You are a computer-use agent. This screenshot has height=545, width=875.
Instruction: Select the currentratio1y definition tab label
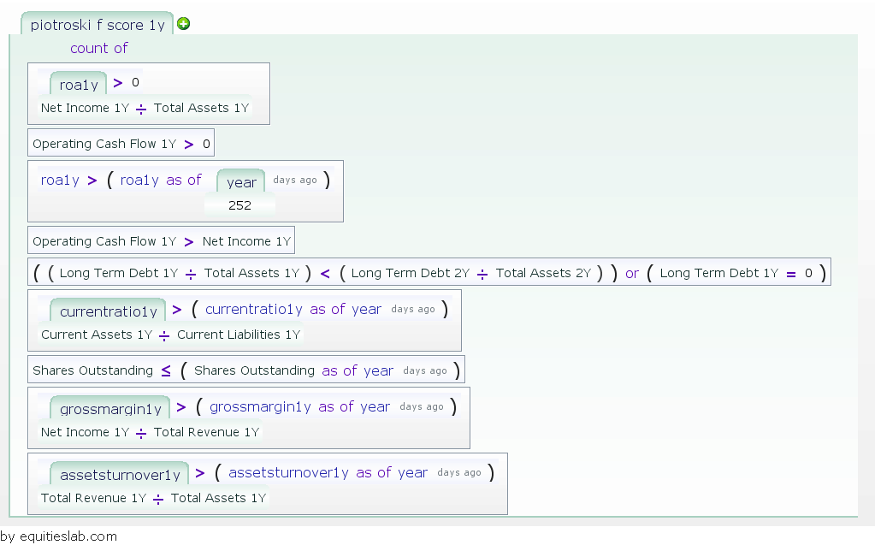(109, 311)
